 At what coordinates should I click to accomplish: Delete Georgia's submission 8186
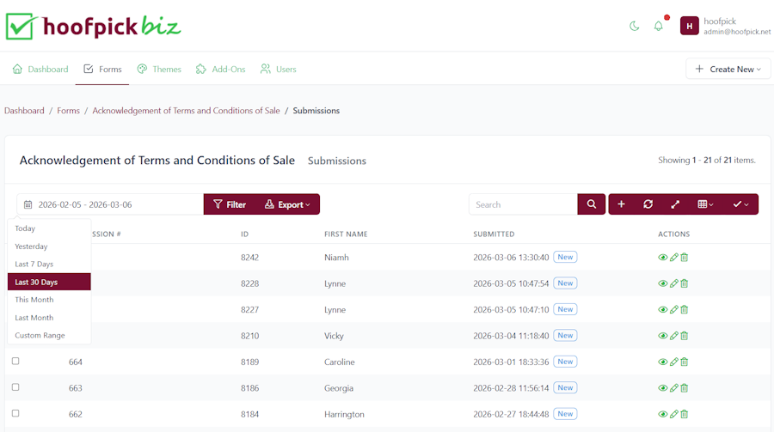point(685,388)
